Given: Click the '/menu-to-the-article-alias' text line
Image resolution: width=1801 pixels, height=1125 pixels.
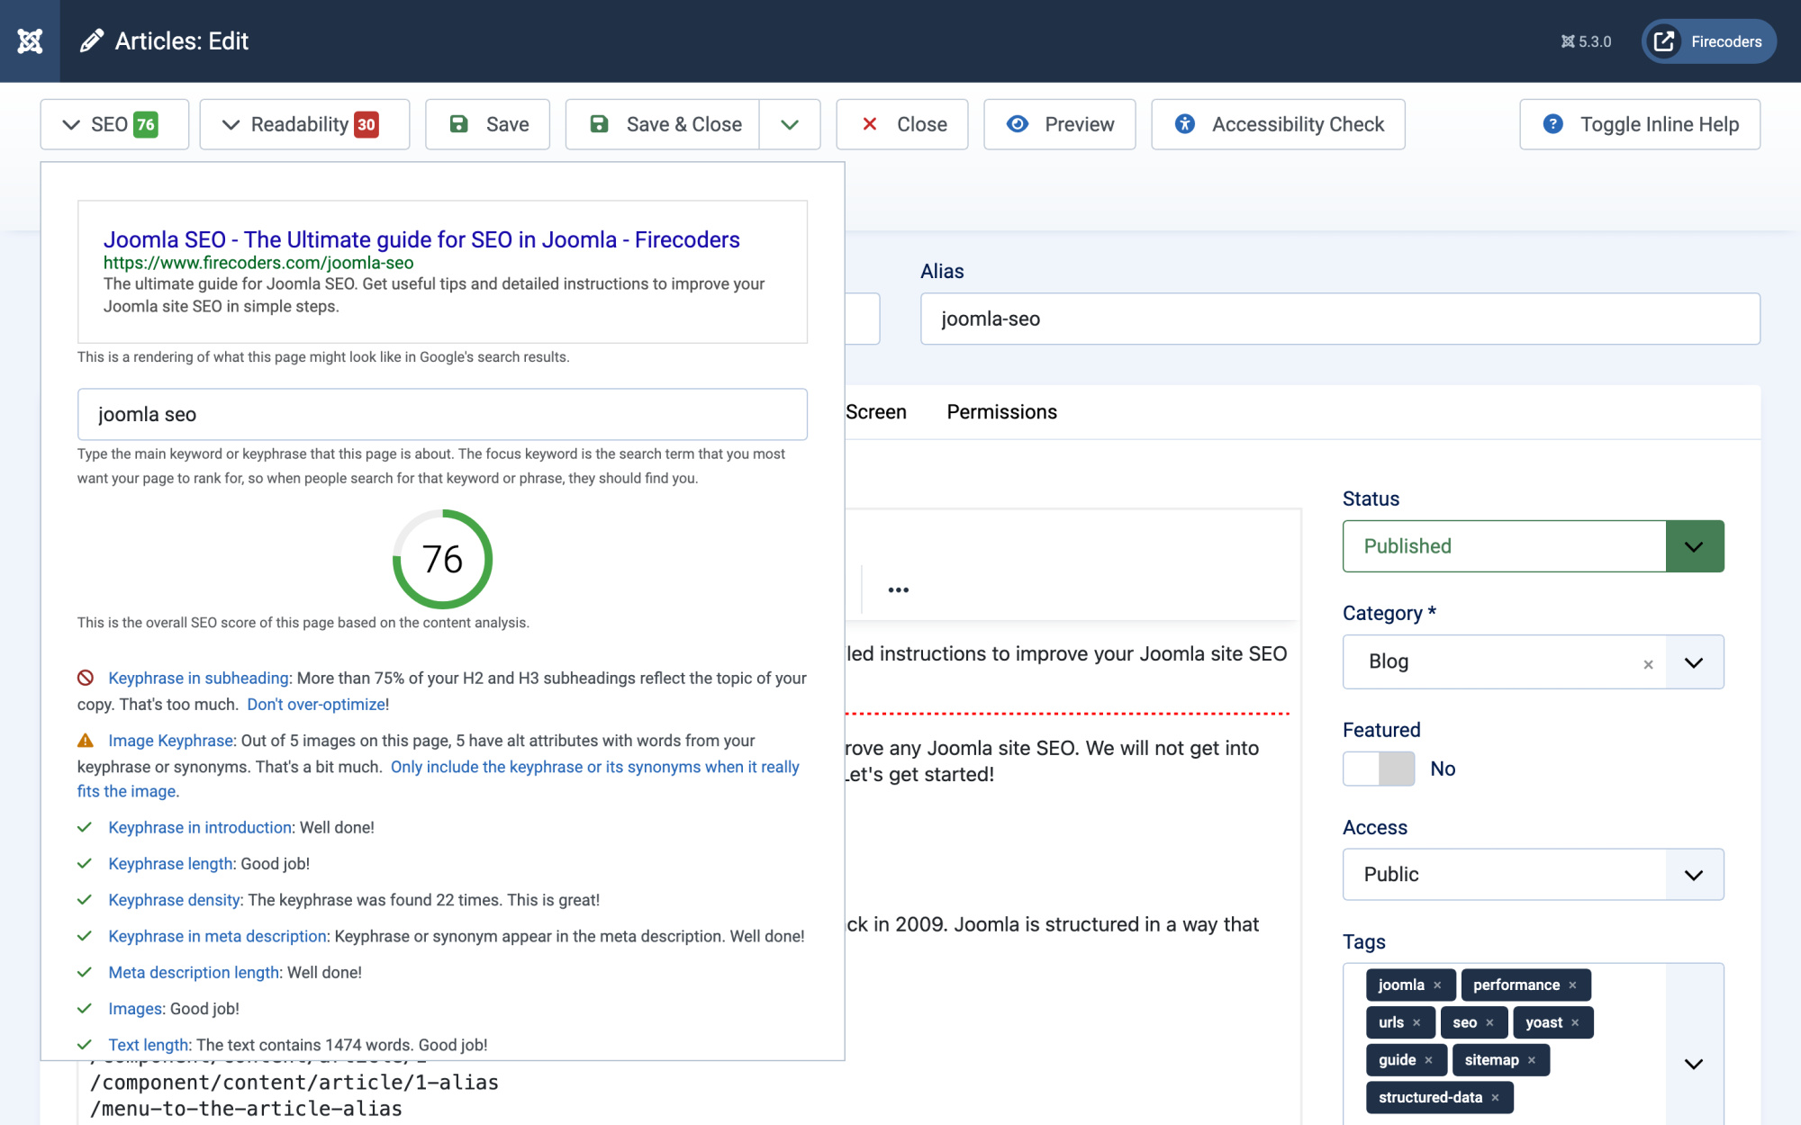Looking at the screenshot, I should [x=246, y=1109].
